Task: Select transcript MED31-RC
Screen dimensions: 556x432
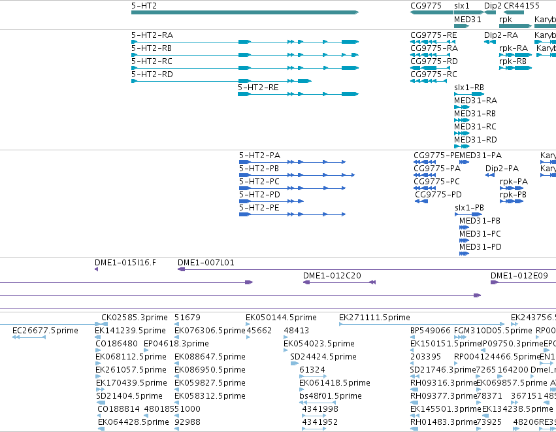Action: [x=462, y=133]
